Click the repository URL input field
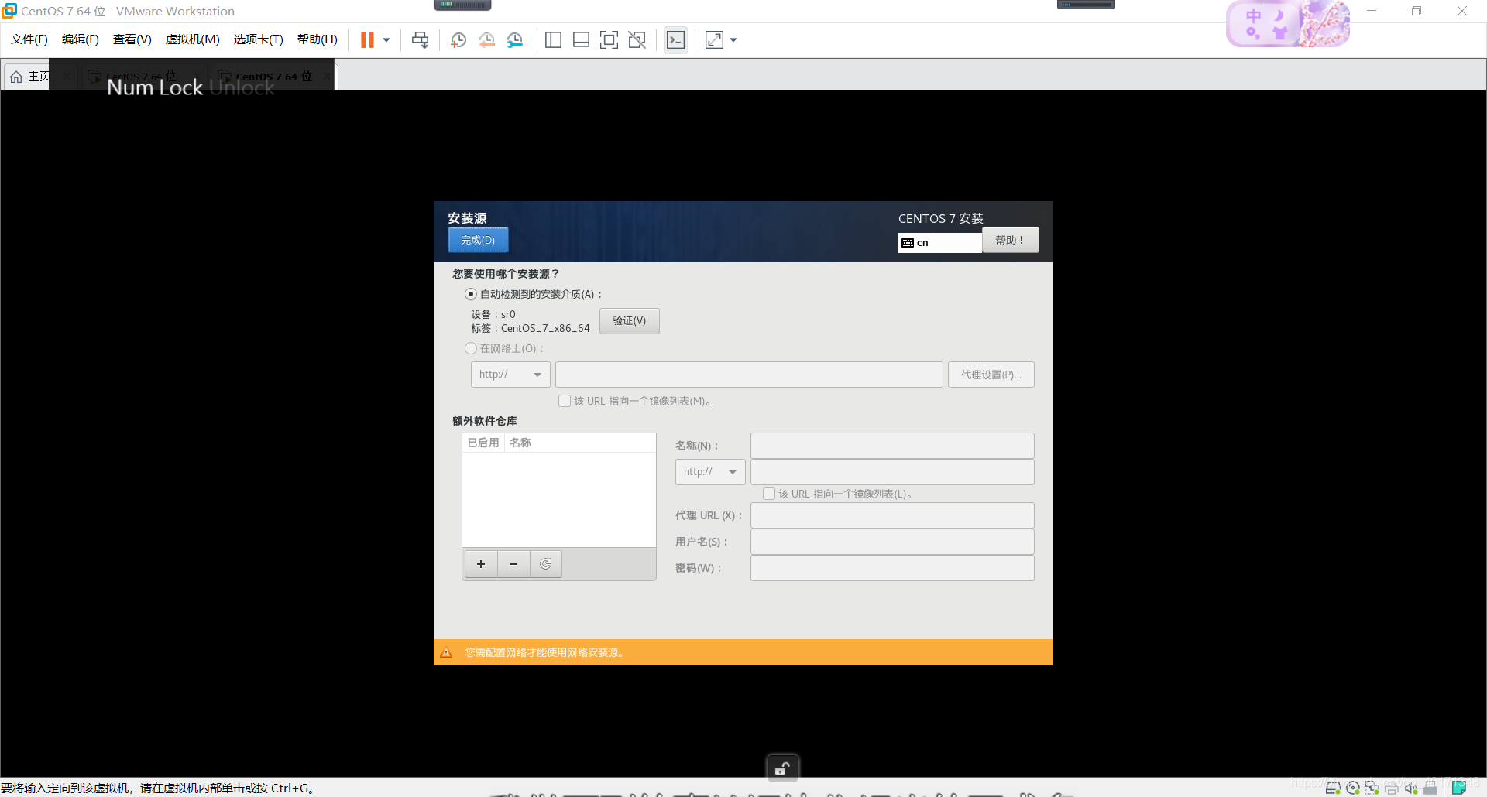Viewport: 1487px width, 797px height. pyautogui.click(x=892, y=472)
